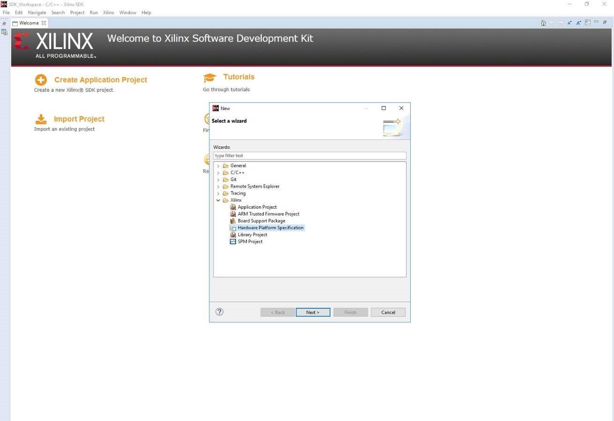Expand the General wizard folder

(218, 166)
